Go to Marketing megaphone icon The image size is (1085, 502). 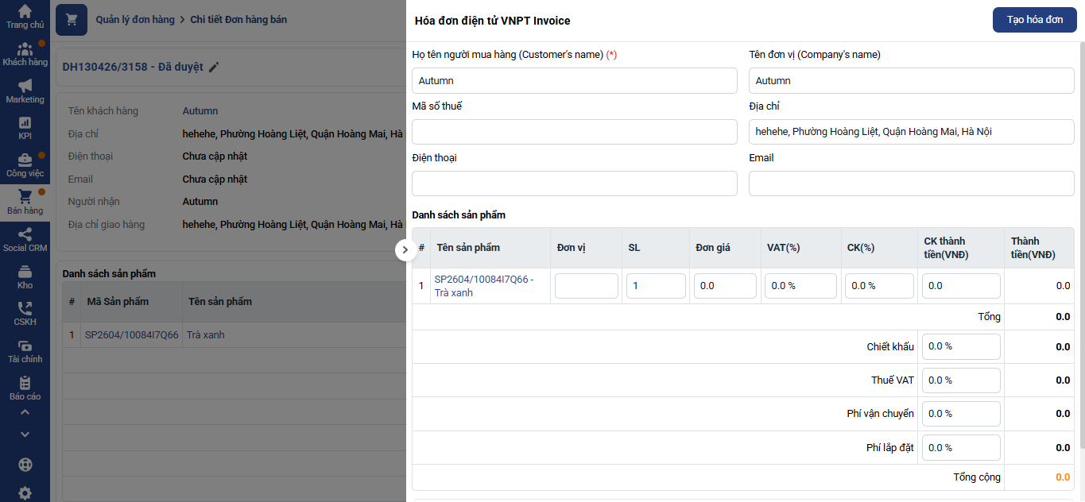25,86
